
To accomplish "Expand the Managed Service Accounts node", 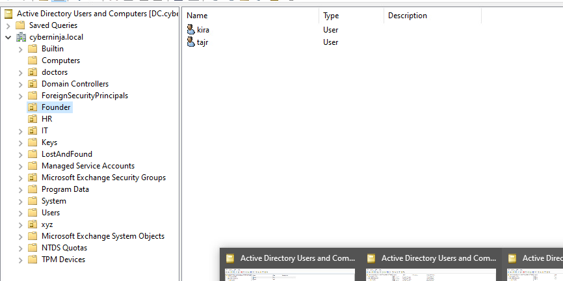I will pos(20,166).
